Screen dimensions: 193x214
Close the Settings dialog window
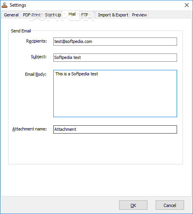(x=187, y=5)
